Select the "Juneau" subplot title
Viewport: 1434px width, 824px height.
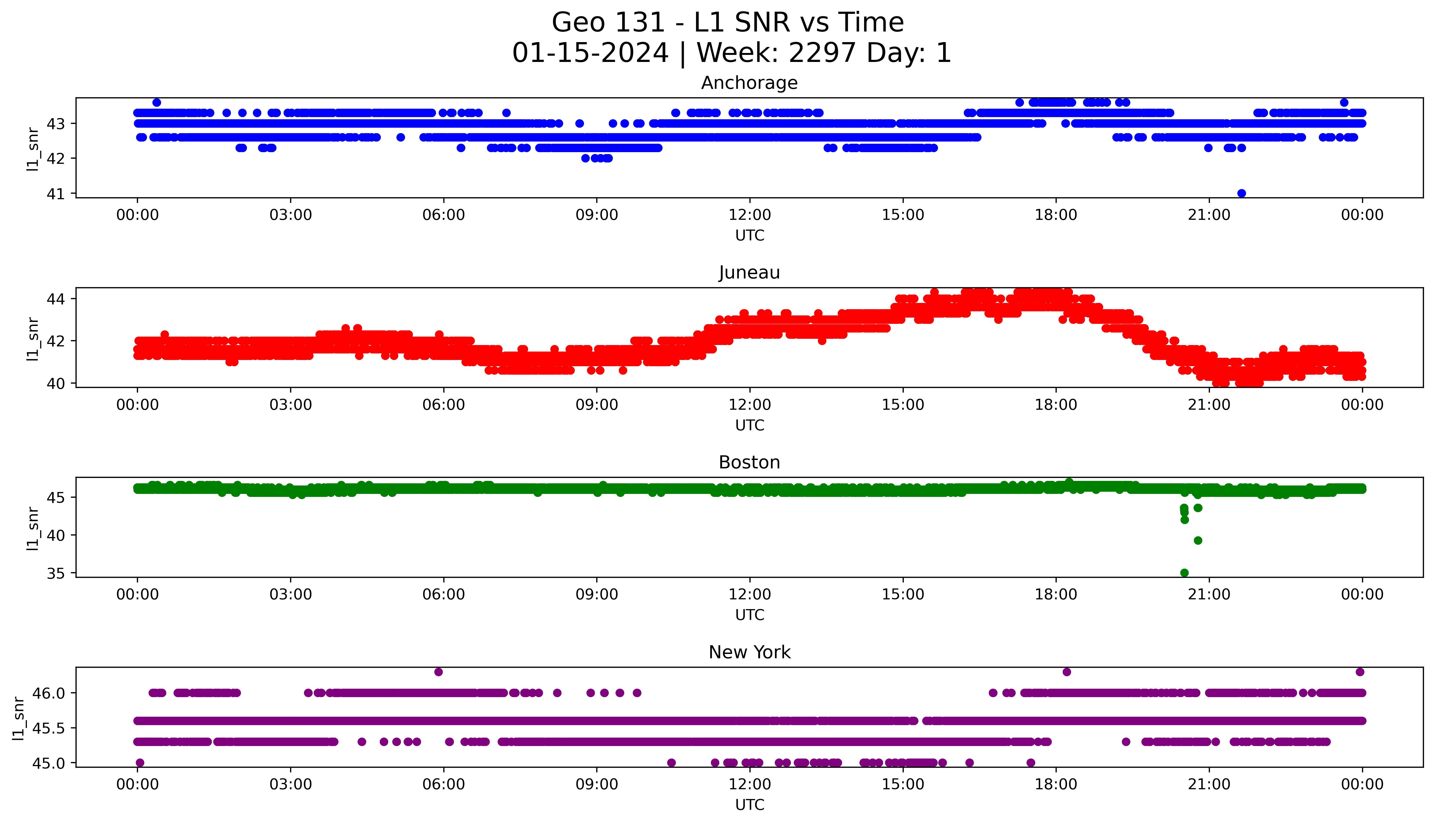(749, 273)
